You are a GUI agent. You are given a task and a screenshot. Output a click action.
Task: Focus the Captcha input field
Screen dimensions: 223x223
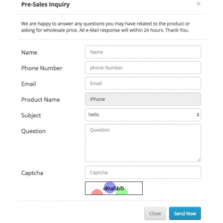click(143, 173)
